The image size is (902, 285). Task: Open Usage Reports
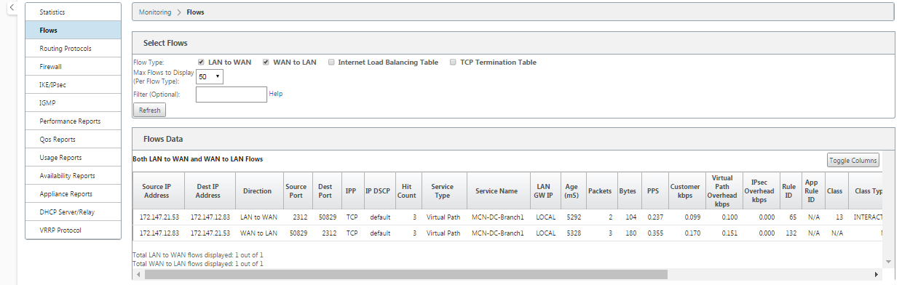[73, 158]
